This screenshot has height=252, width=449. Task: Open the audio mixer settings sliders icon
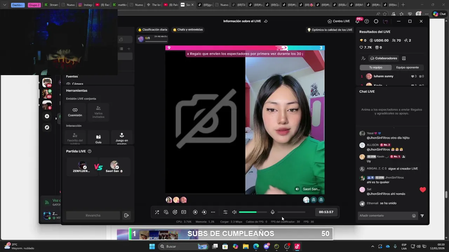coord(225,212)
